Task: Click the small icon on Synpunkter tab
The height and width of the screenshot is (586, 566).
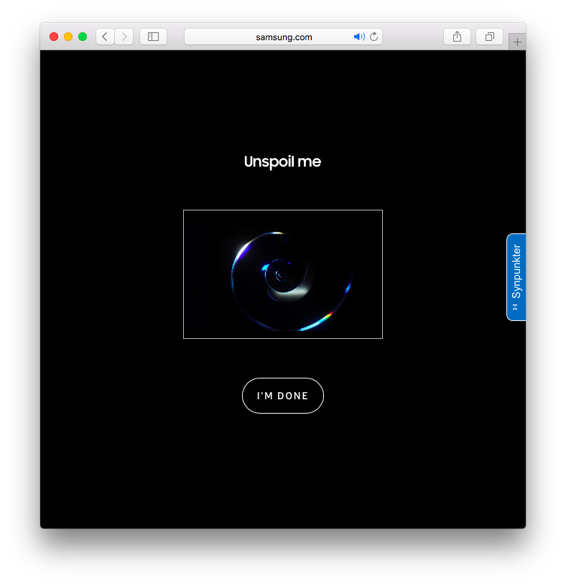Action: [x=516, y=307]
